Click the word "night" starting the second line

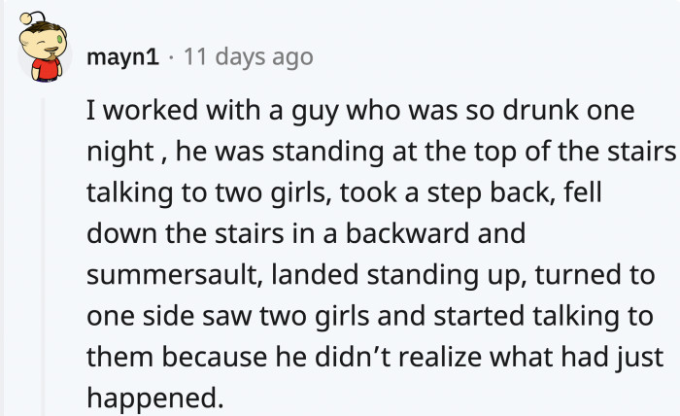[x=118, y=153]
